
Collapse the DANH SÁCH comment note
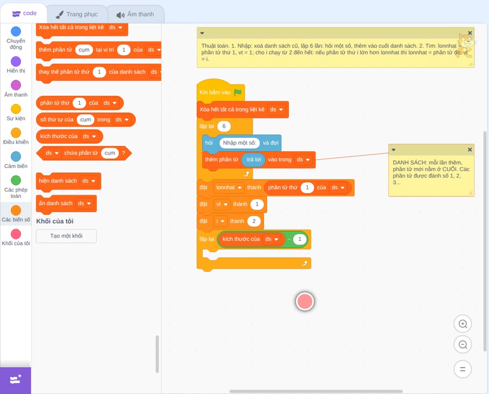pyautogui.click(x=394, y=150)
